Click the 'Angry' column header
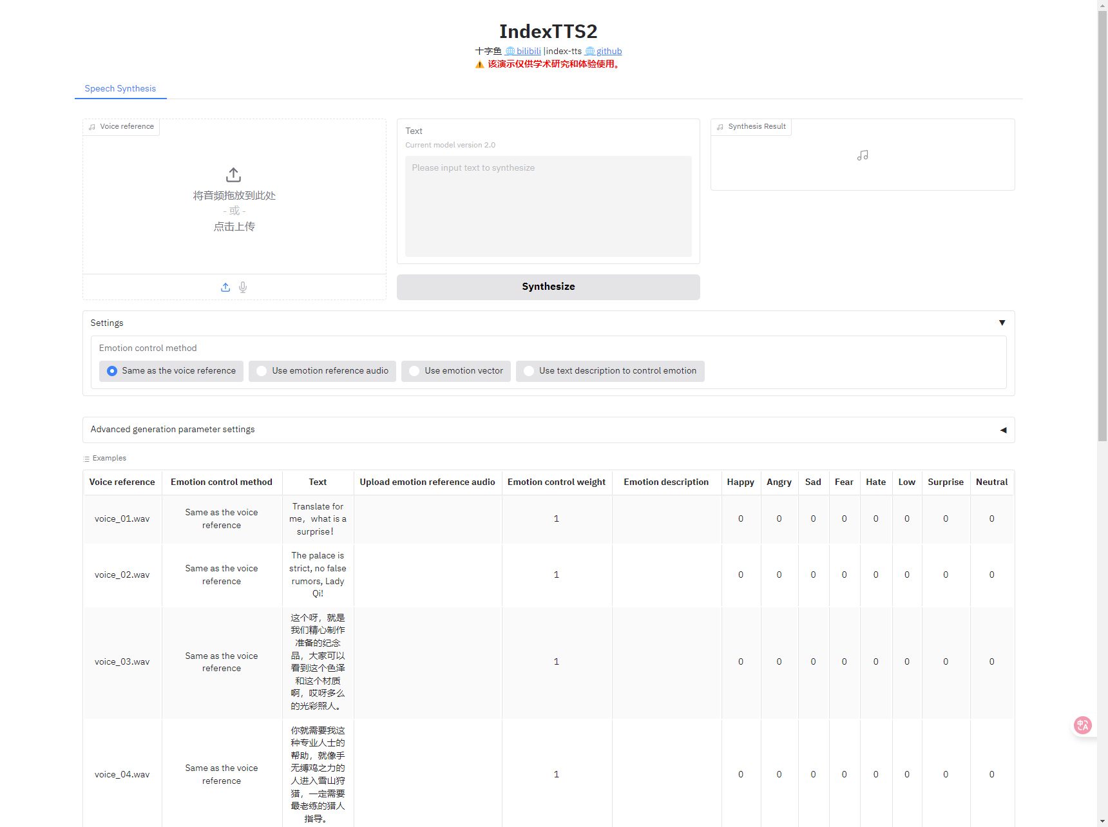Image resolution: width=1108 pixels, height=827 pixels. [x=779, y=482]
